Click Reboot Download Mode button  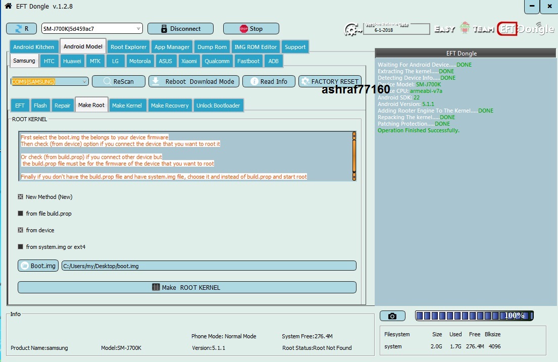[193, 81]
